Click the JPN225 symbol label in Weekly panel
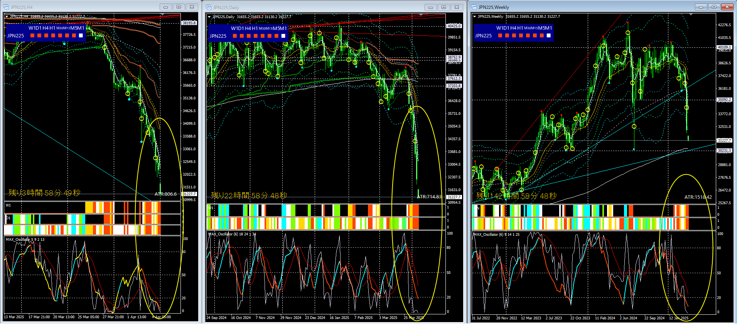 [484, 36]
